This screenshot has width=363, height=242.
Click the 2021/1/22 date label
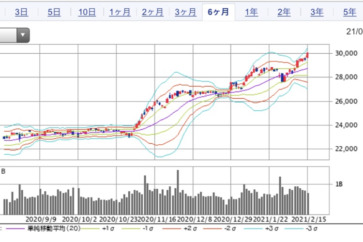(271, 219)
